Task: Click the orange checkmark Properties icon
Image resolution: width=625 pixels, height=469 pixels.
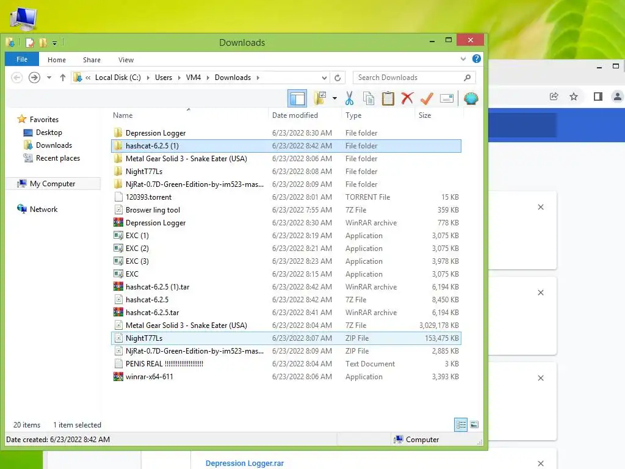Action: [x=427, y=98]
